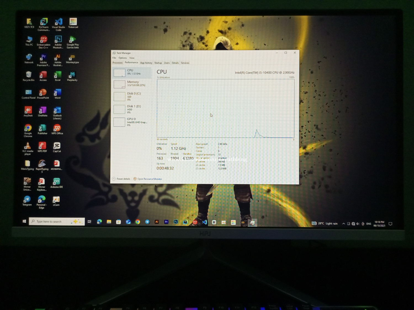The height and width of the screenshot is (310, 414).
Task: Open the weather widget showing 28°C
Action: coord(325,223)
